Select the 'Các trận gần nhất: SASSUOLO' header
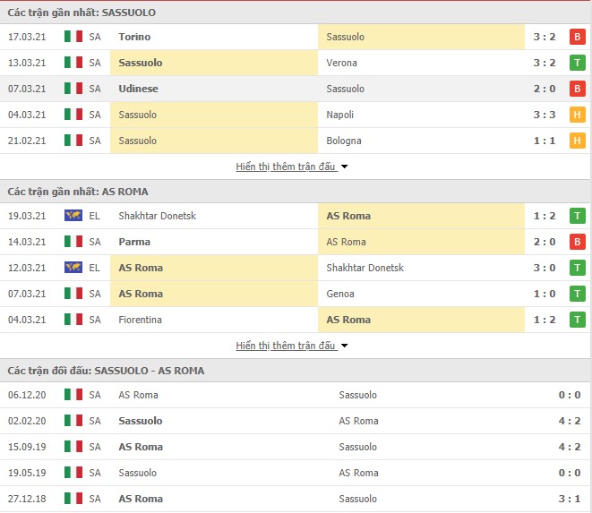 [82, 13]
